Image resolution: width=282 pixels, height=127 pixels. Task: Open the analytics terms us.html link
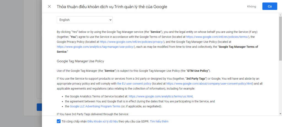pos(161,96)
